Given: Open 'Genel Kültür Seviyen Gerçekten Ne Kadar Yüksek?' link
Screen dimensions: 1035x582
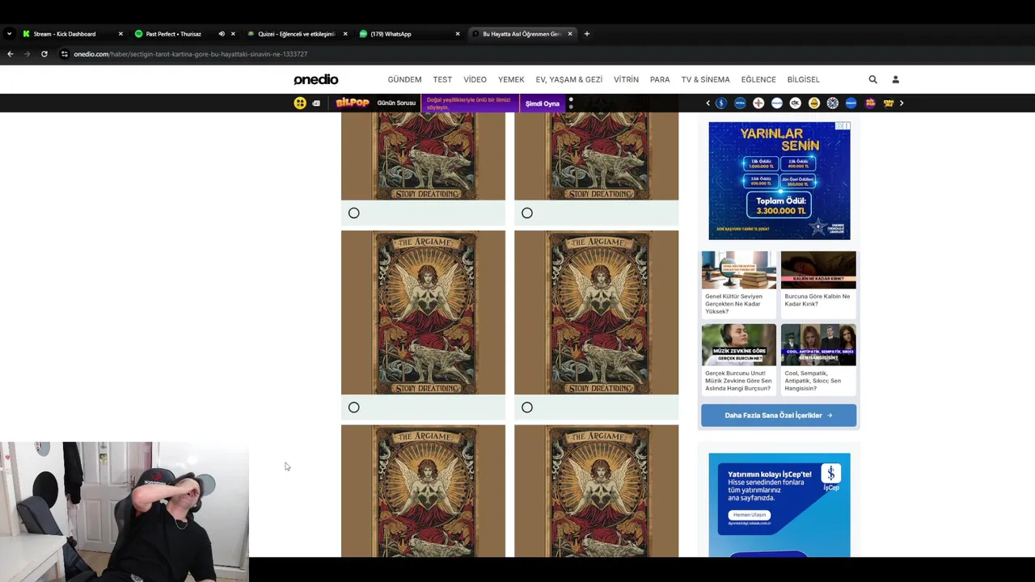Looking at the screenshot, I should point(733,304).
